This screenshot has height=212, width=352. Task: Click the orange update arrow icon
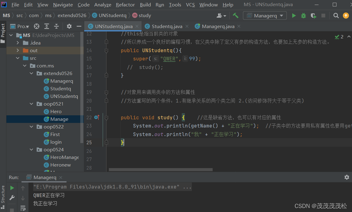(x=346, y=16)
